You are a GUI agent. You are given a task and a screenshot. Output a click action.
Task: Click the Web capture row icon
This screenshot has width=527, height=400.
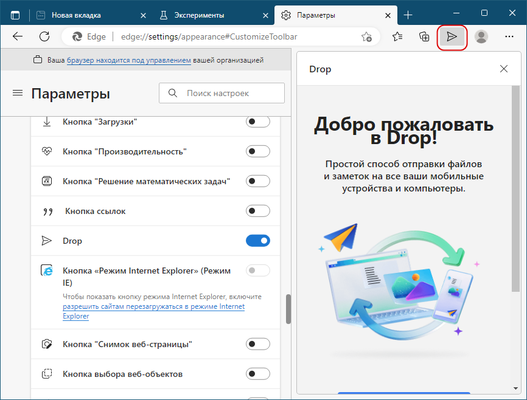47,344
